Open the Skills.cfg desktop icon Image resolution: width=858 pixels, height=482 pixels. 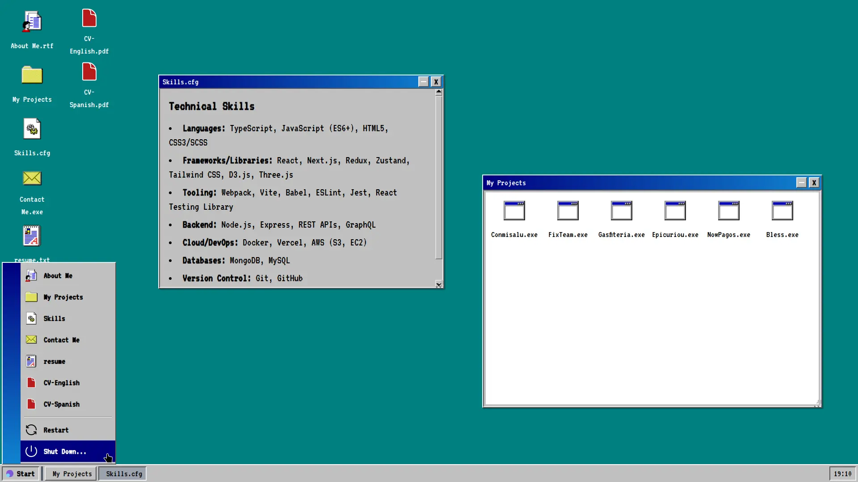coord(32,129)
